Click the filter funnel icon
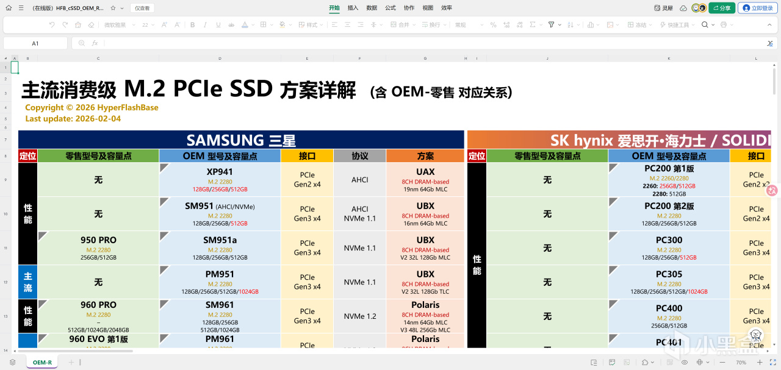The width and height of the screenshot is (781, 370). 551,25
